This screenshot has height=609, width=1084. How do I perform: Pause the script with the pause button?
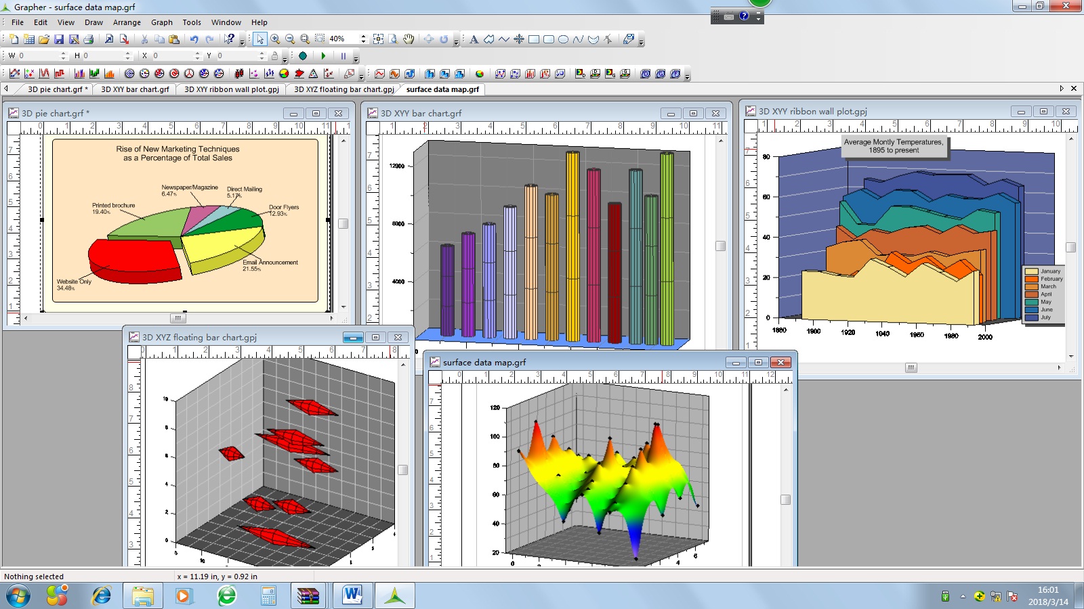click(x=343, y=55)
